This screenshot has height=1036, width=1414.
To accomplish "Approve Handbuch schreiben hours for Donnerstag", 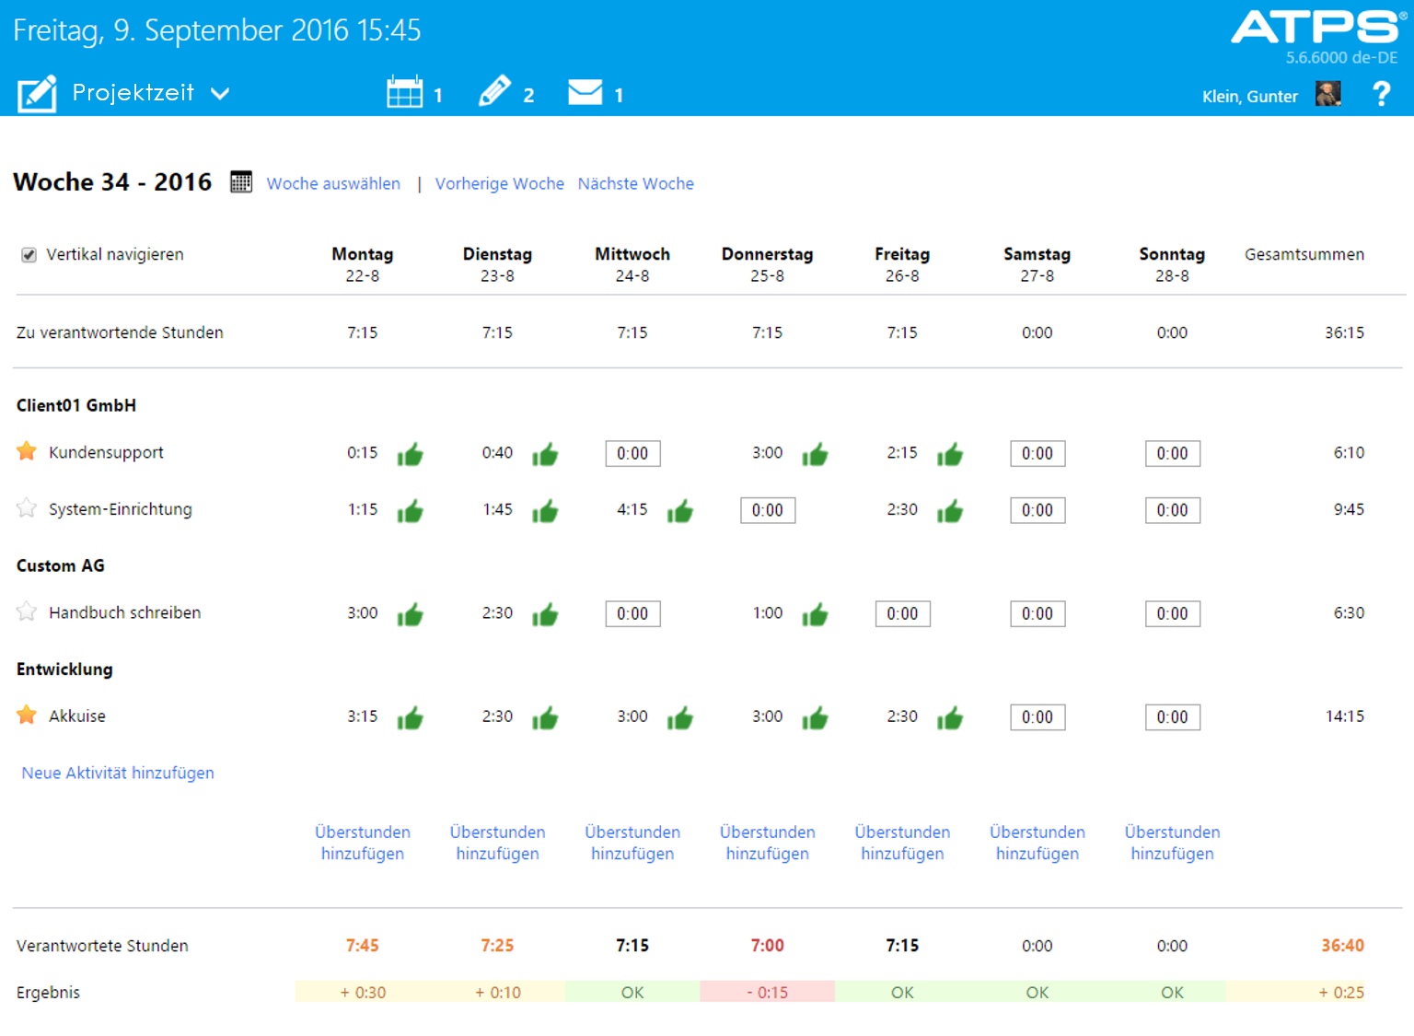I will point(816,614).
